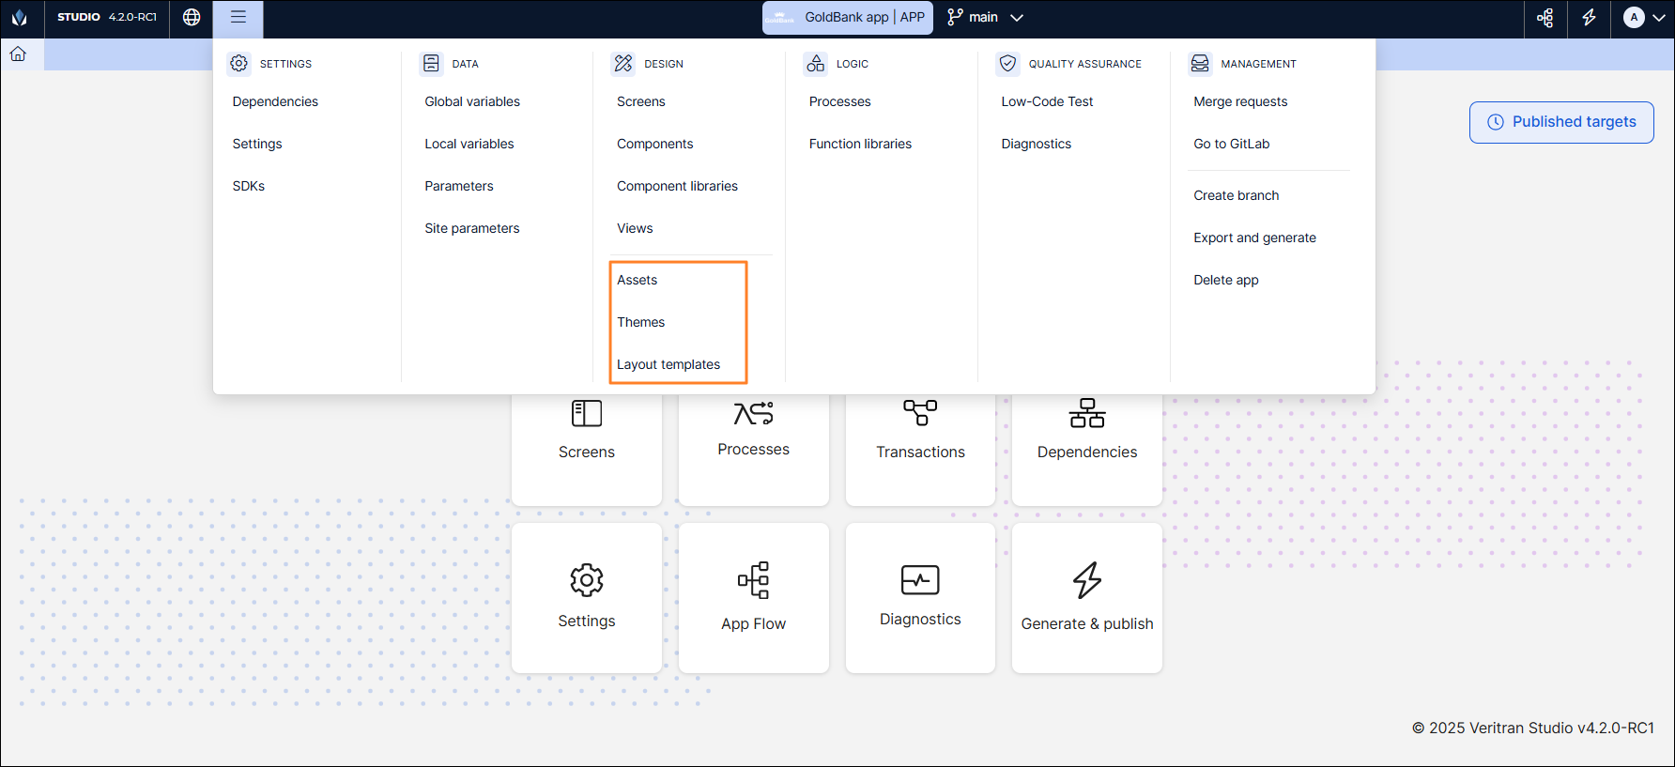This screenshot has width=1675, height=767.
Task: Open the Generate & publish tile
Action: [1086, 597]
